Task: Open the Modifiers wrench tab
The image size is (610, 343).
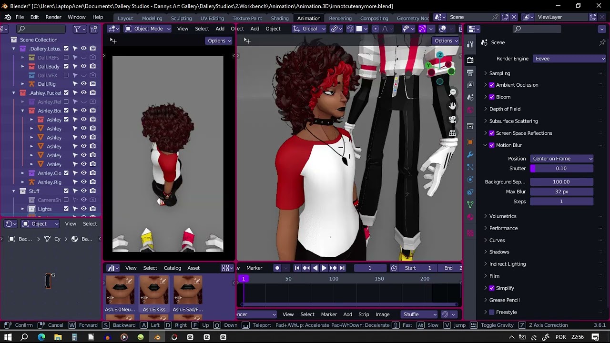Action: tap(470, 155)
